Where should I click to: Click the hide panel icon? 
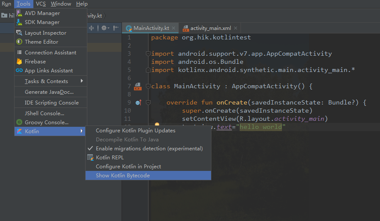[116, 28]
